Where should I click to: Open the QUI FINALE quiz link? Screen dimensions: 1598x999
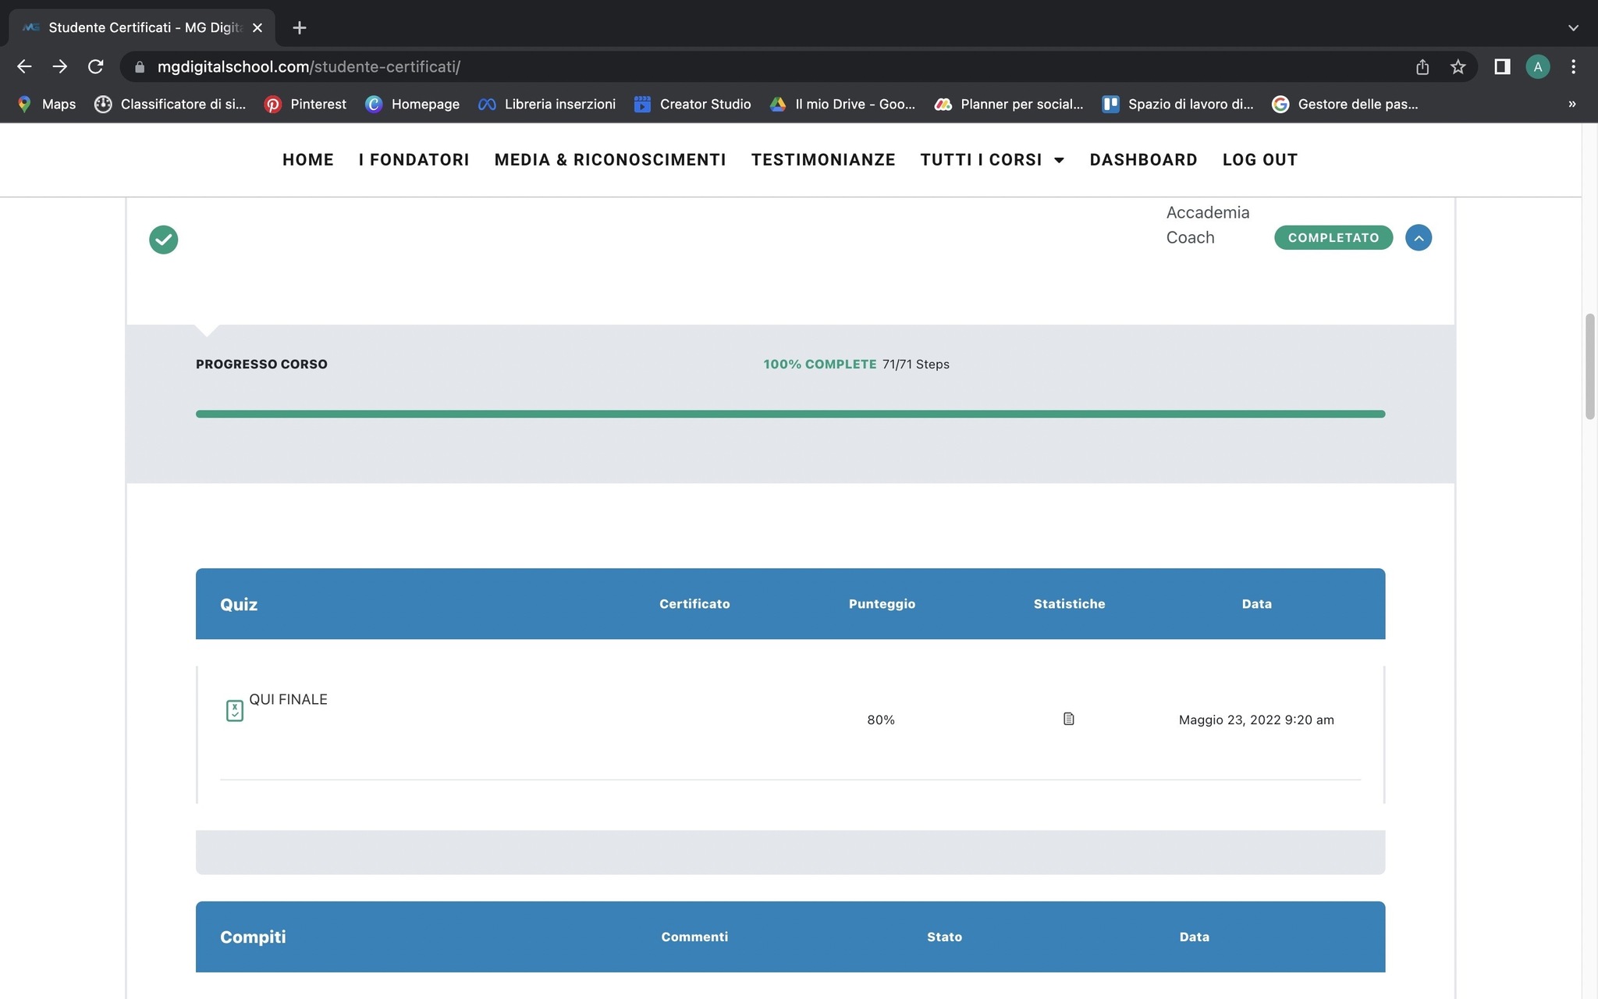(288, 699)
